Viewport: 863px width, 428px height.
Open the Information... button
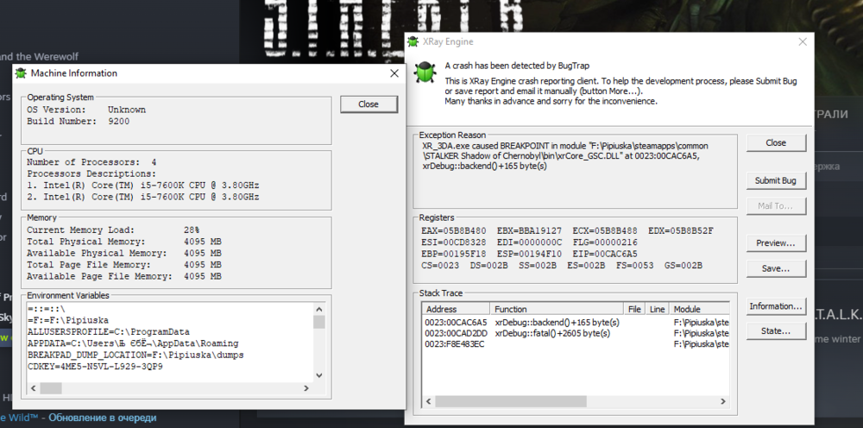[776, 305]
